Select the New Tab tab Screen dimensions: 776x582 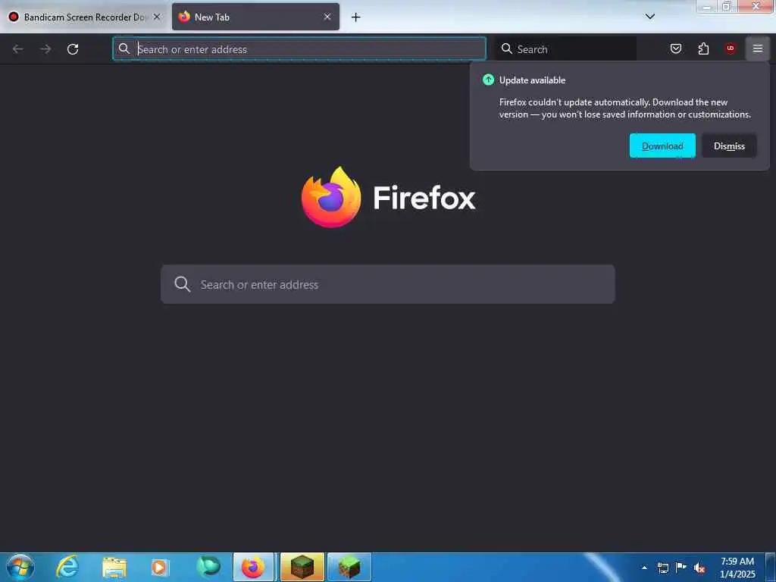click(255, 17)
